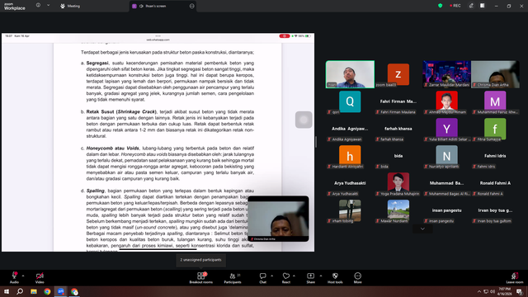Click the panel divider handle beside shared screen
Screen dimensions: 528x297
pos(316,142)
